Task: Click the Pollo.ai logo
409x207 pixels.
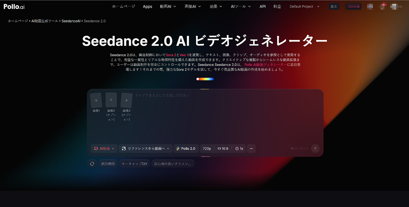Action: pos(14,7)
